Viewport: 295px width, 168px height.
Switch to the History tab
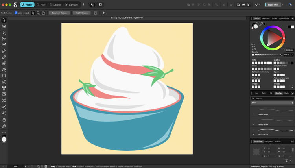pyautogui.click(x=278, y=142)
